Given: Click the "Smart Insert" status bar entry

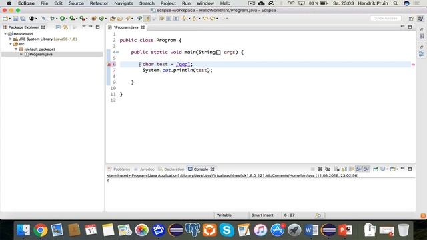Looking at the screenshot, I should point(262,215).
